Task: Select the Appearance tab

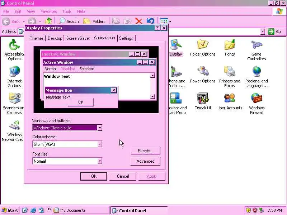Action: click(104, 38)
